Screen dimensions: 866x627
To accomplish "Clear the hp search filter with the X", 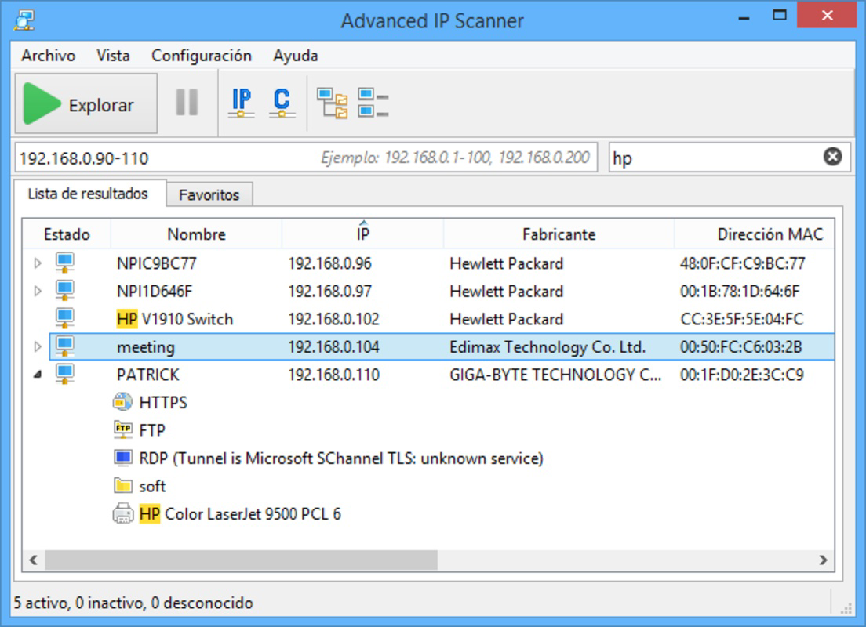I will (834, 156).
